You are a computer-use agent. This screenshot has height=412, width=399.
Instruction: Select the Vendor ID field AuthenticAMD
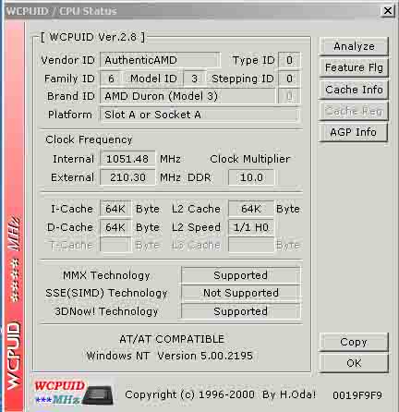160,60
